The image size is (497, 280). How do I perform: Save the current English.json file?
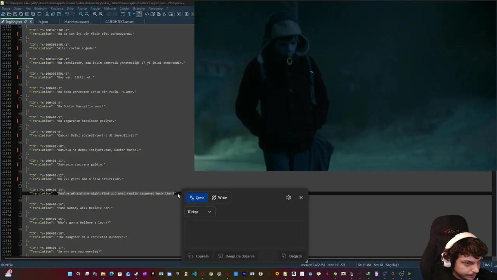tap(15, 14)
